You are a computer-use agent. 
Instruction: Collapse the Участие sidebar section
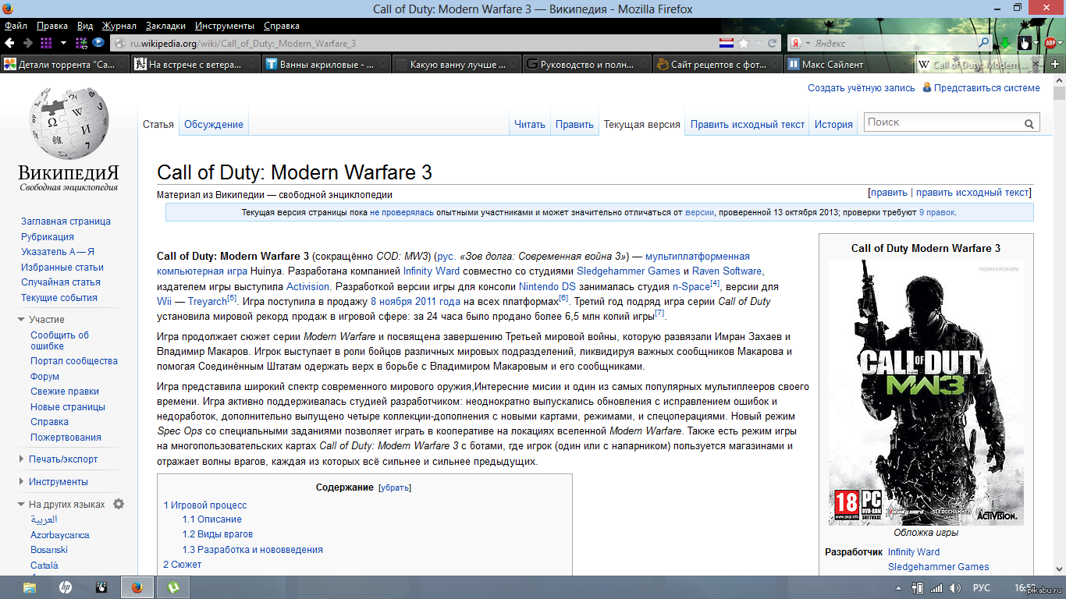pos(22,320)
